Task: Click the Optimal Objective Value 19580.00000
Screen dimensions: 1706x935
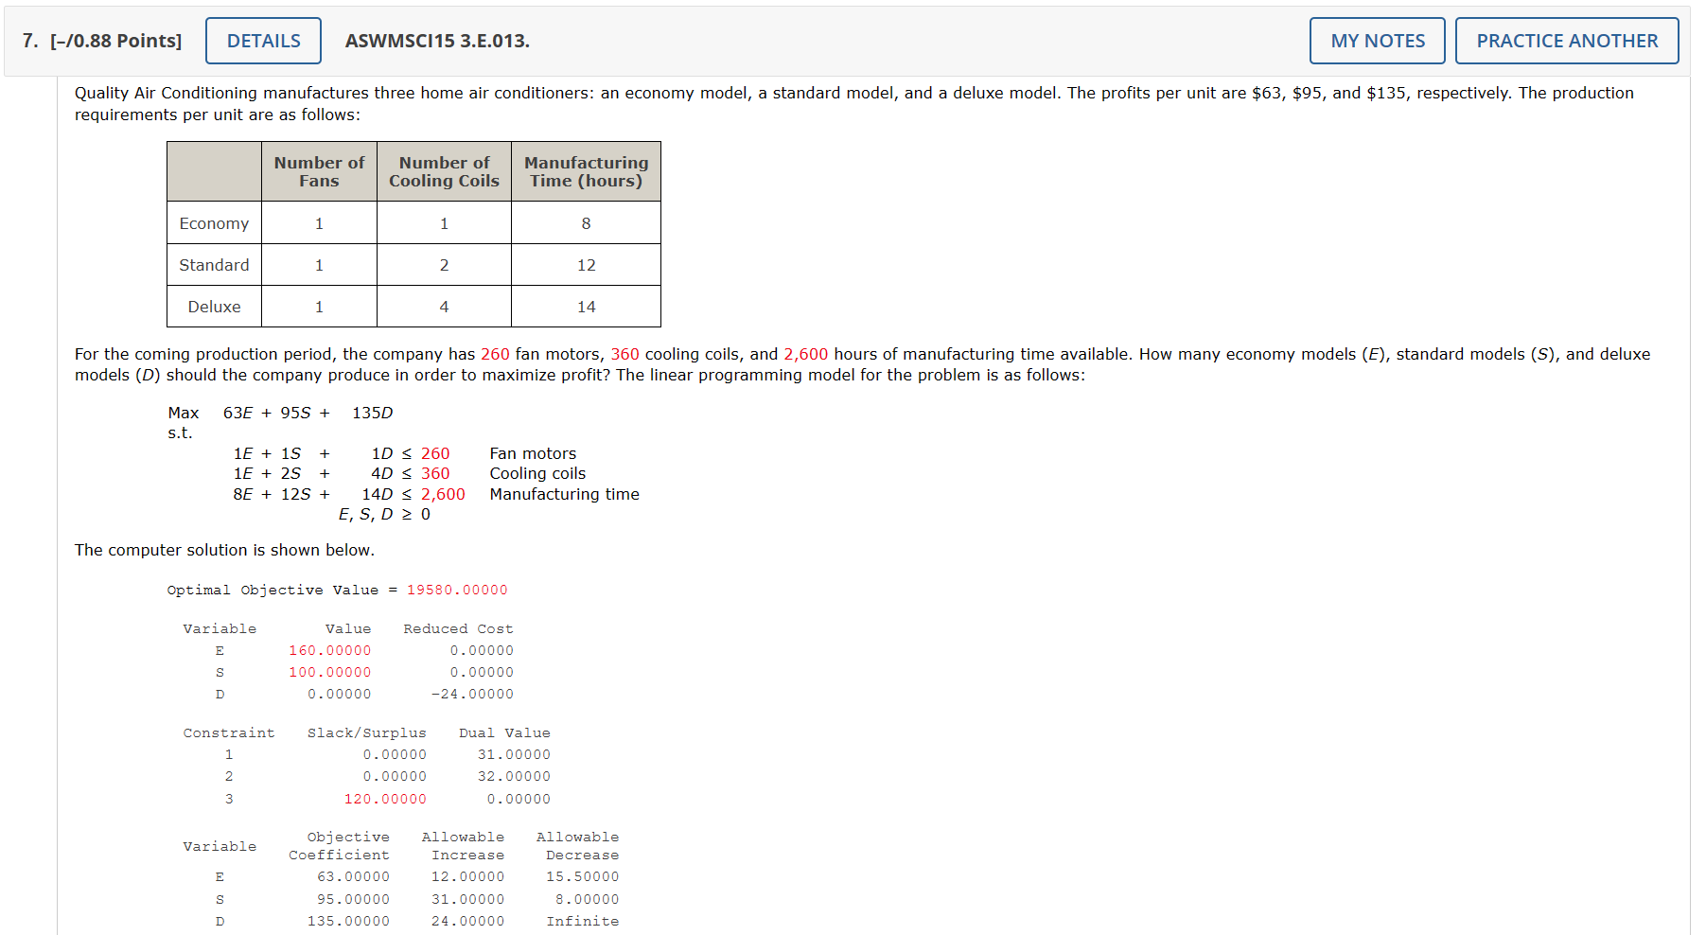Action: point(456,590)
